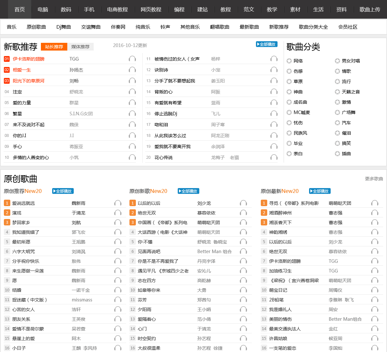Play 绝世无双 by 慕容依依 in 原创新歌 headphone icon
Screen dimensions: 387x352
coord(243,213)
